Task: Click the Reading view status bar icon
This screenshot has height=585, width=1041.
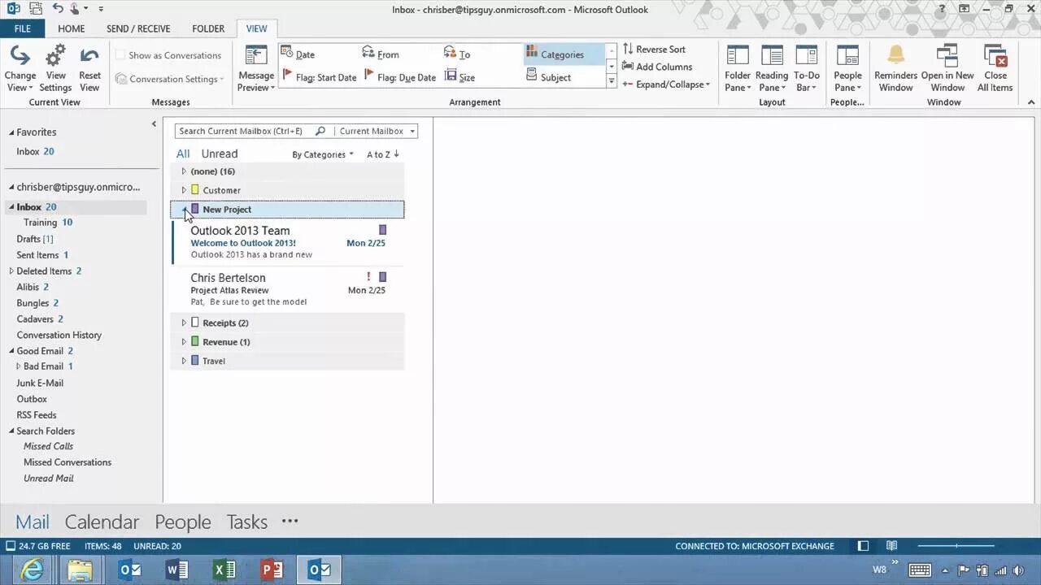Action: [891, 546]
